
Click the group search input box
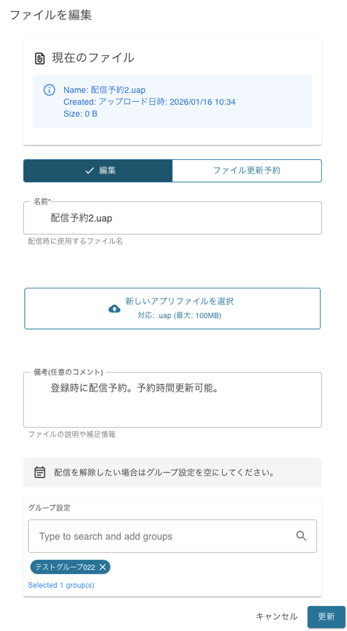(x=162, y=536)
